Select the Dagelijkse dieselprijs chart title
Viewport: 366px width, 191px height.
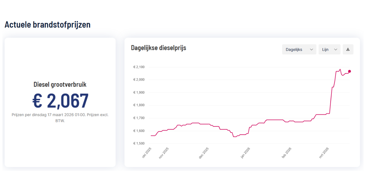click(x=158, y=48)
